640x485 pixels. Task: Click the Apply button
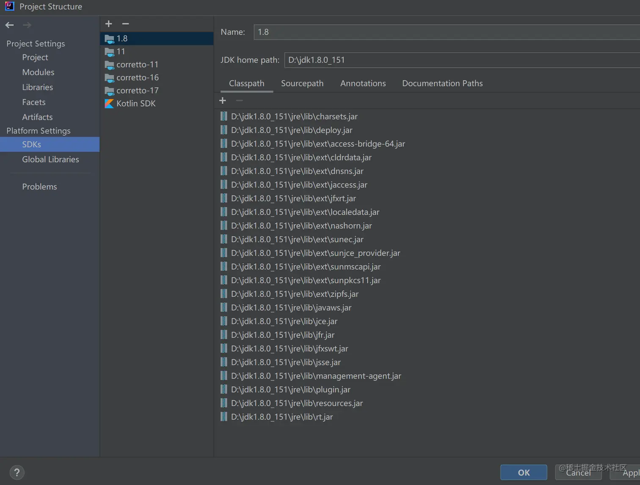tap(625, 472)
